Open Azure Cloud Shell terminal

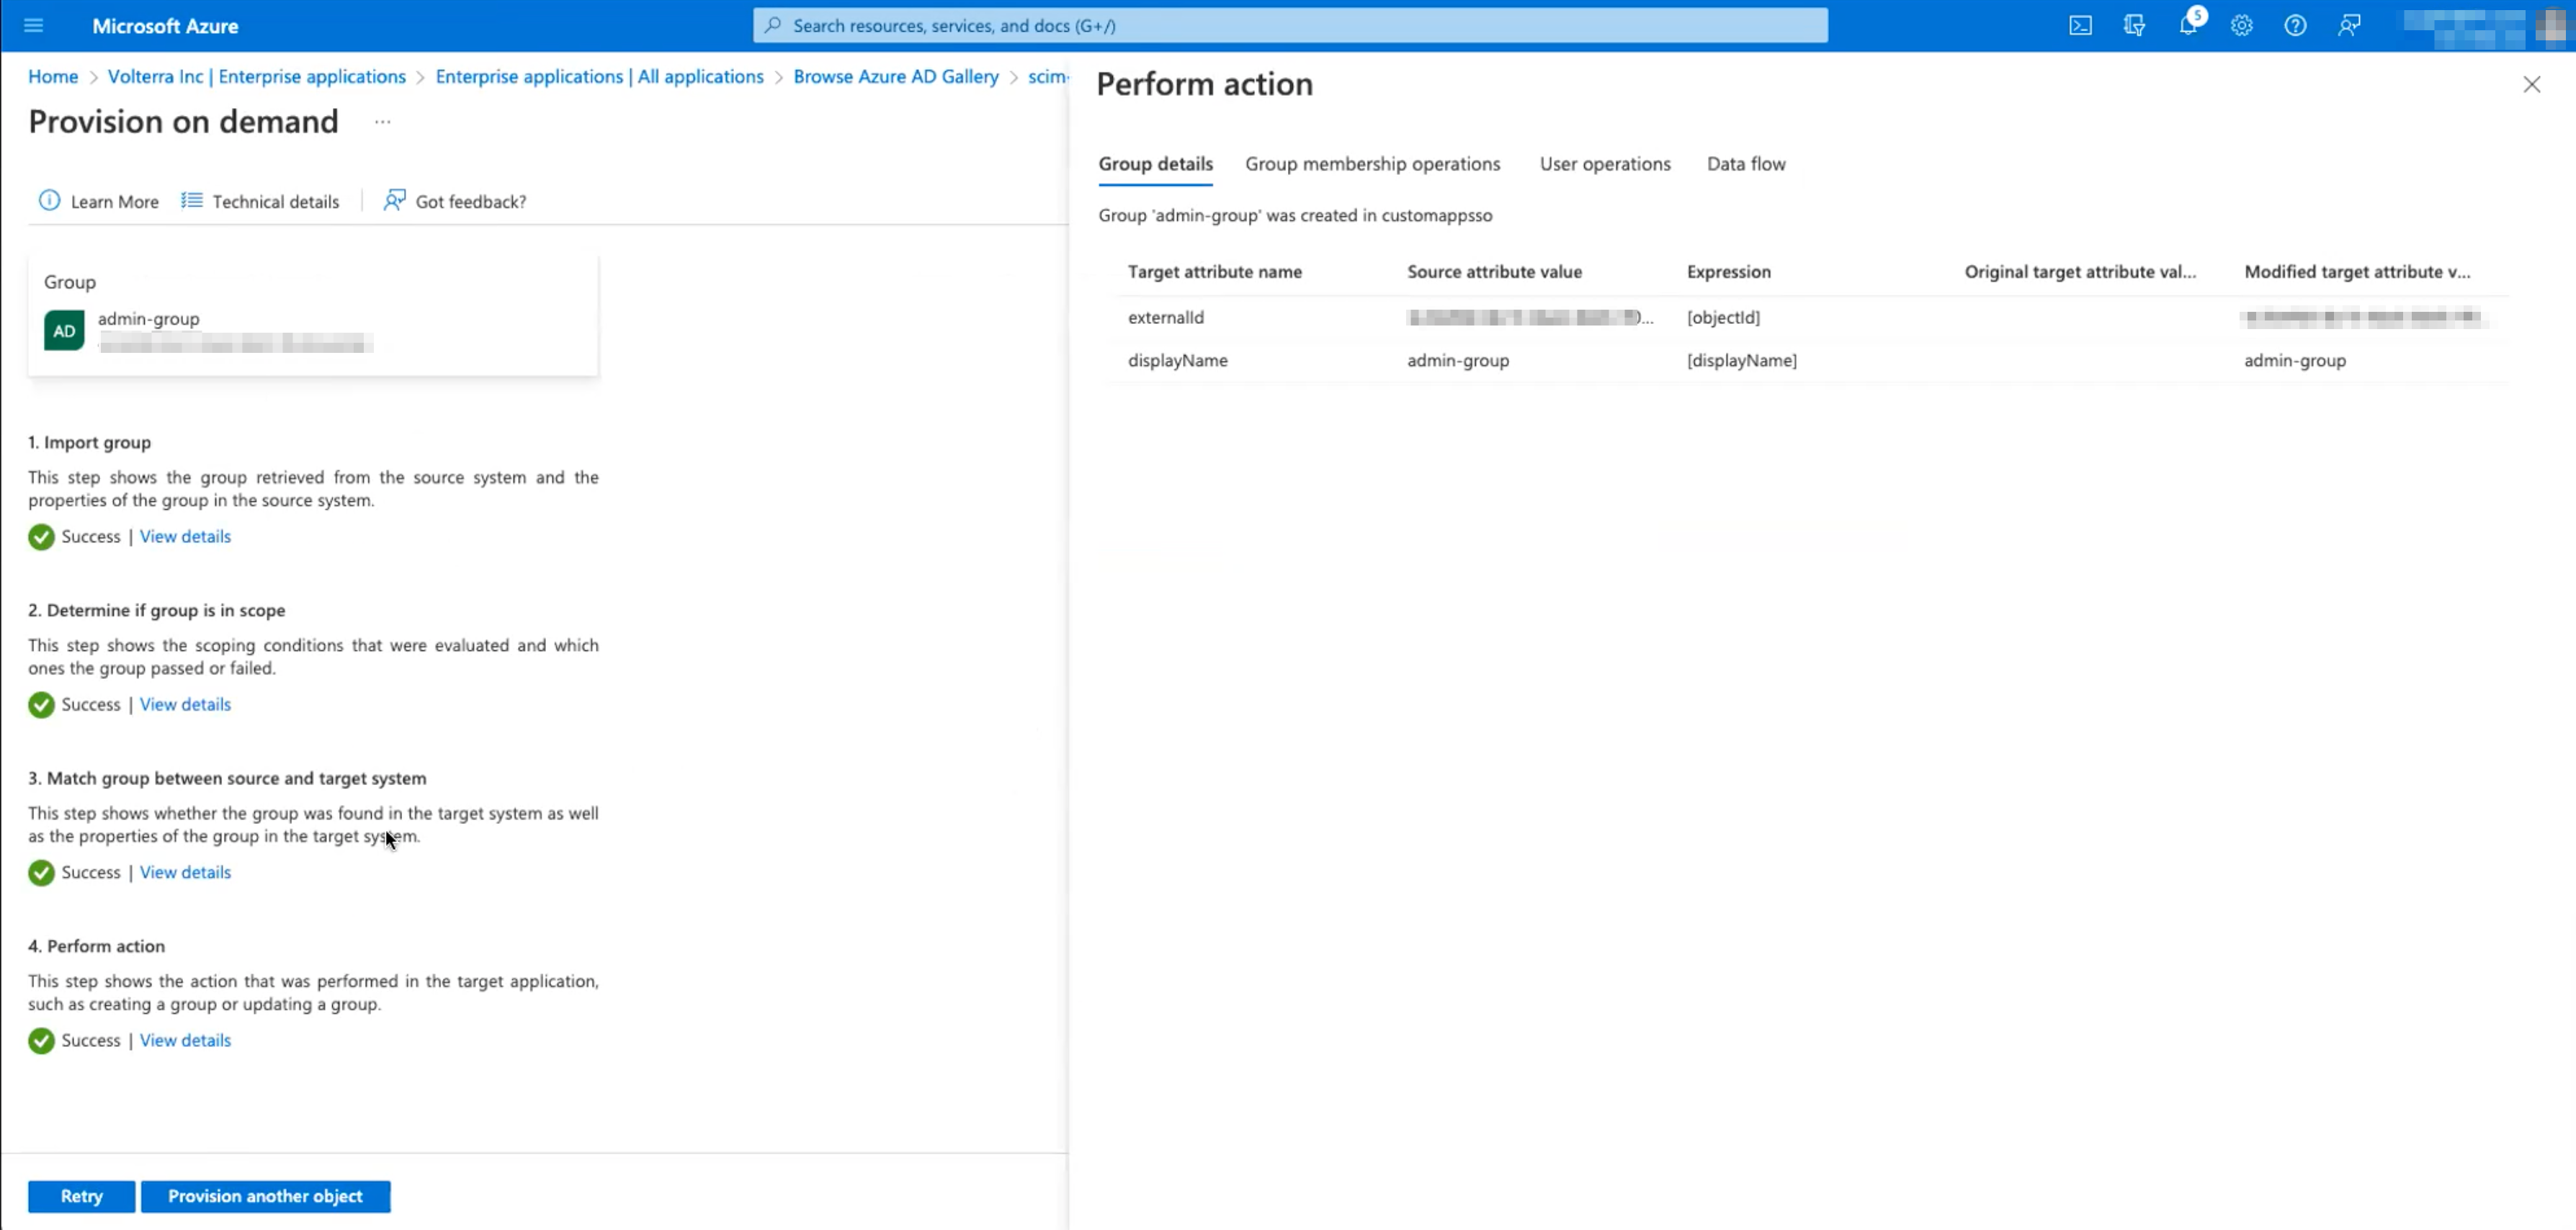pos(2080,25)
